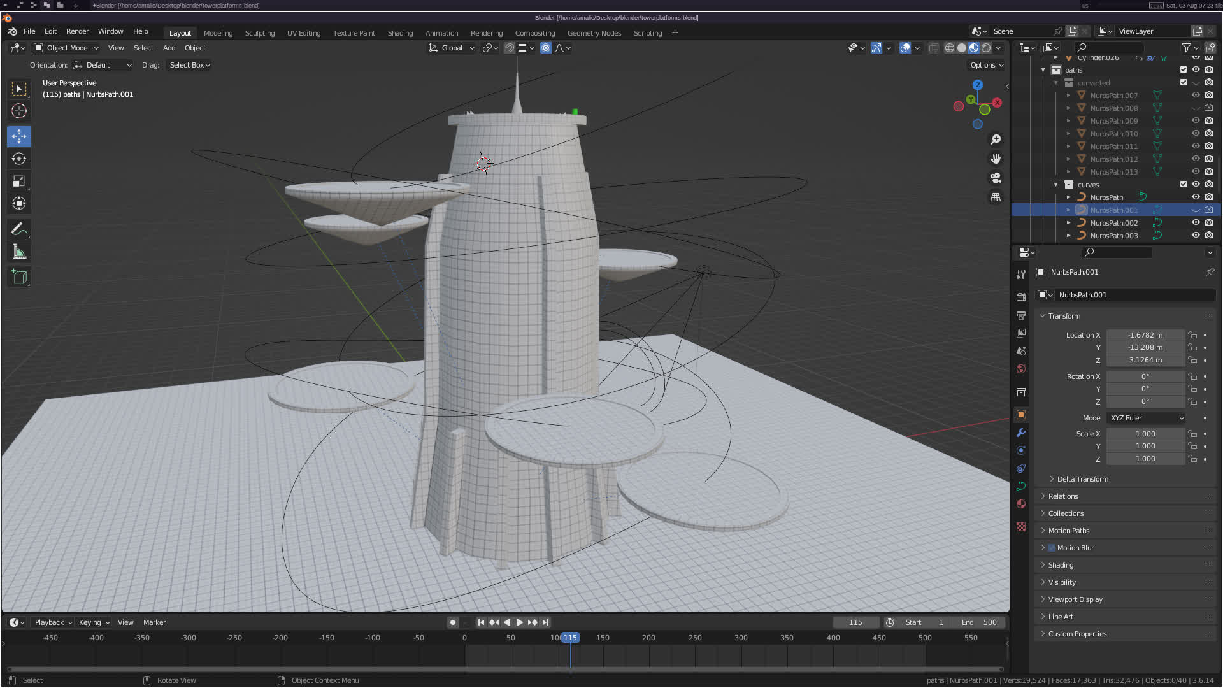Screen dimensions: 1223x688
Task: Uncheck the curves collection checkbox
Action: 1183,184
